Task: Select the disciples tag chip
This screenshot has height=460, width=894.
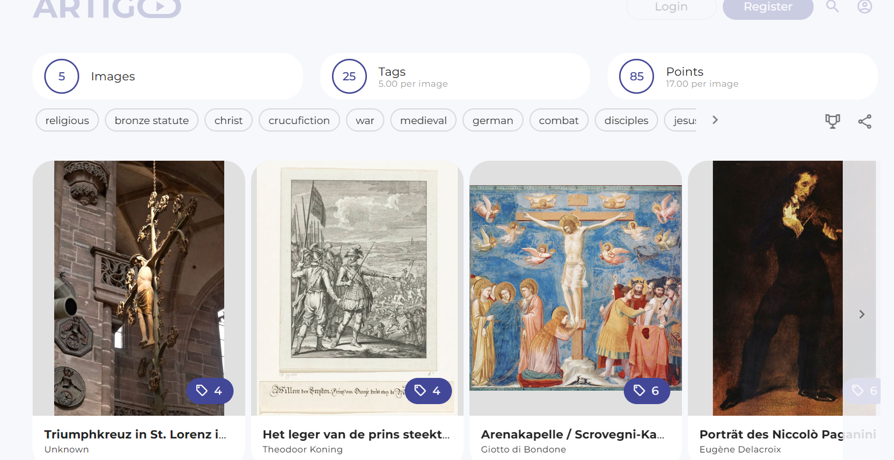Action: 626,121
